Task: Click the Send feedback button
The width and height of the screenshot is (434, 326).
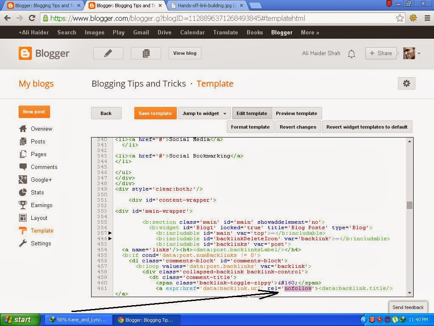Action: tap(408, 307)
